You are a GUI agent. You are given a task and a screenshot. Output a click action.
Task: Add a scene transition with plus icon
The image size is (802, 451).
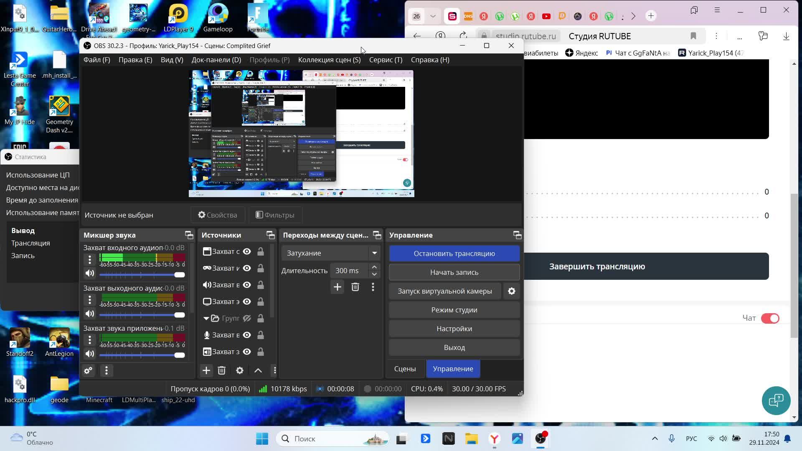pos(337,287)
